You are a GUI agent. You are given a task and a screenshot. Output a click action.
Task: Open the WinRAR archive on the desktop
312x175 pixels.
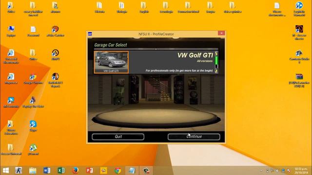(x=299, y=80)
